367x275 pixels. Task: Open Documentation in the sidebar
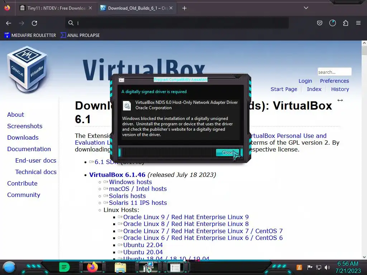(29, 149)
